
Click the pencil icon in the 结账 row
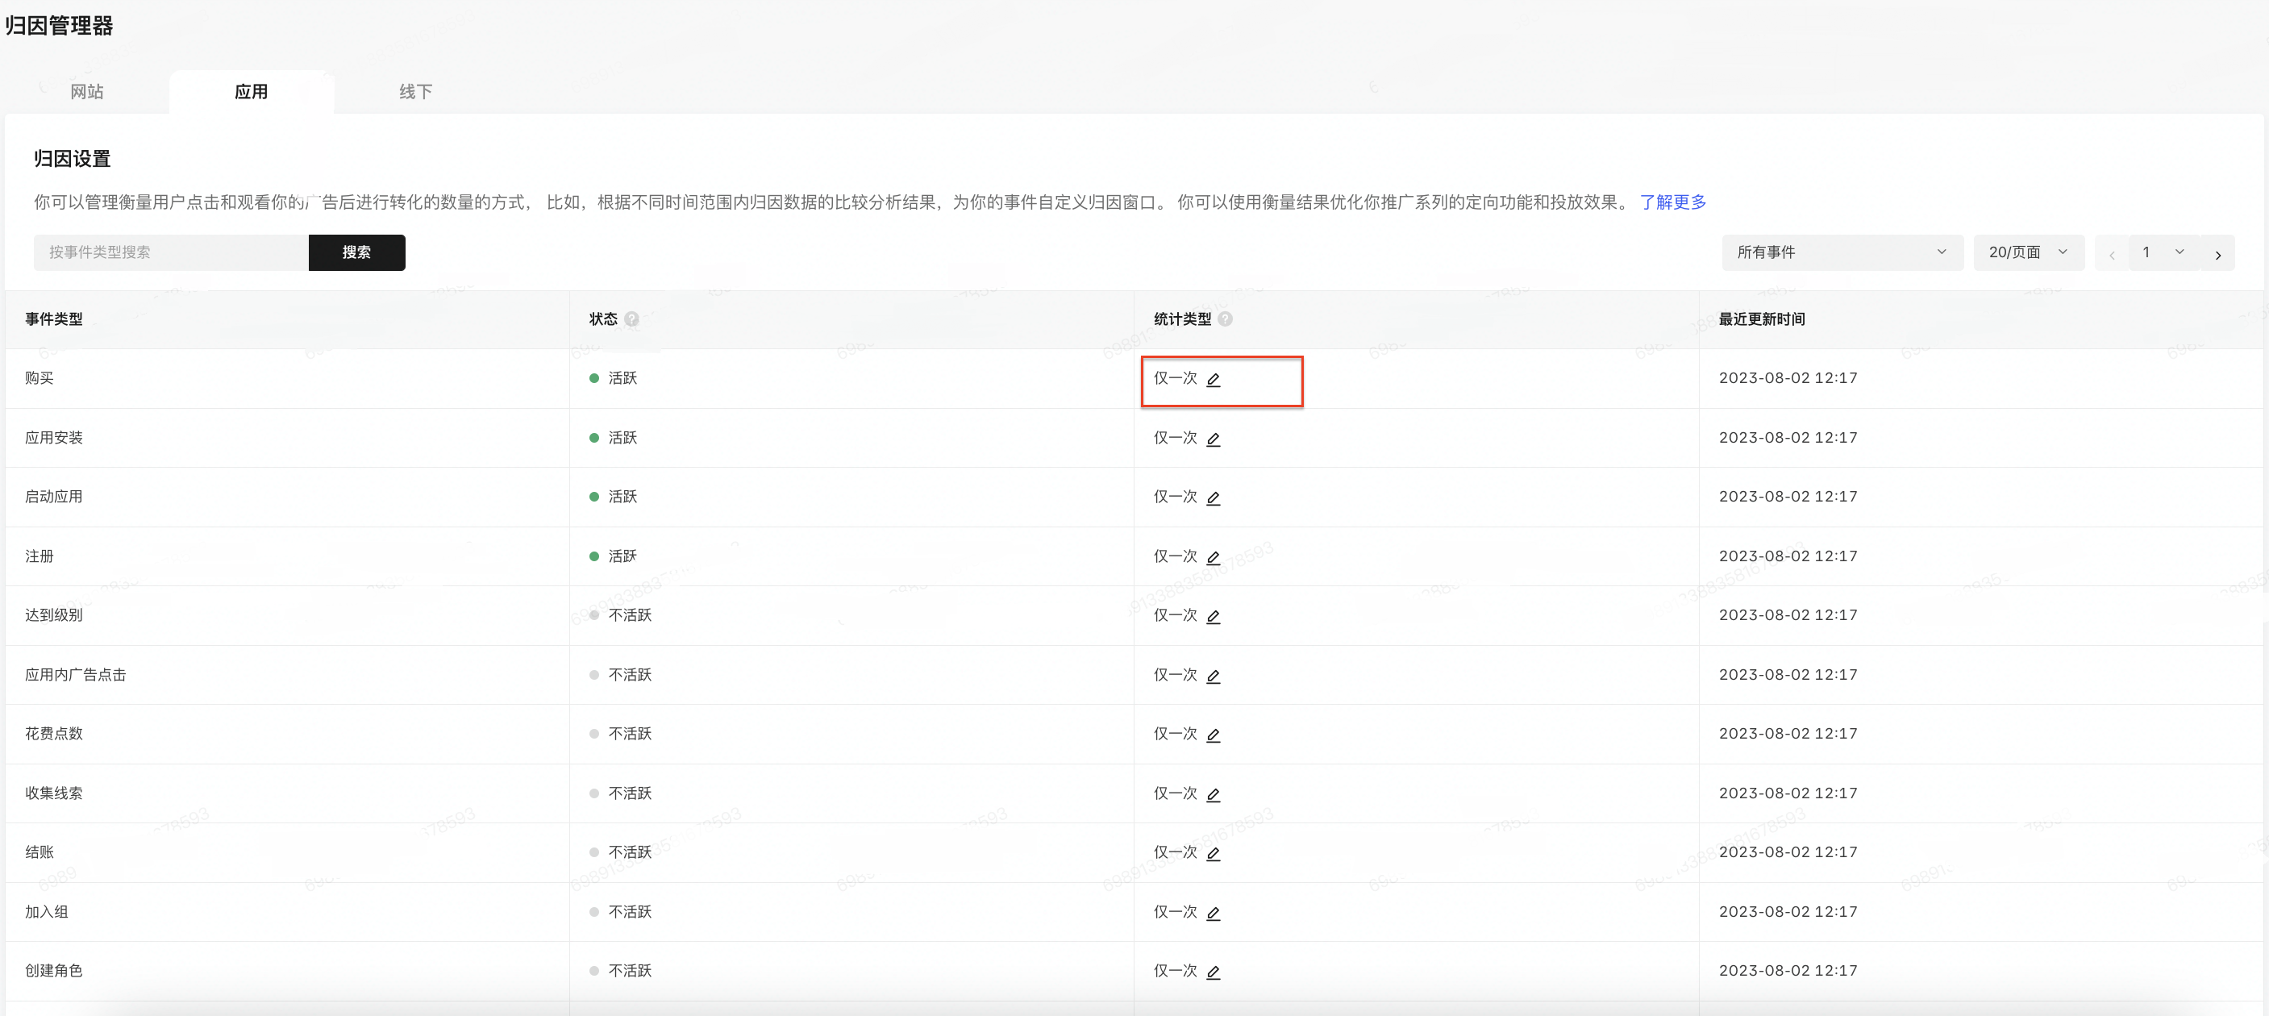click(1213, 854)
